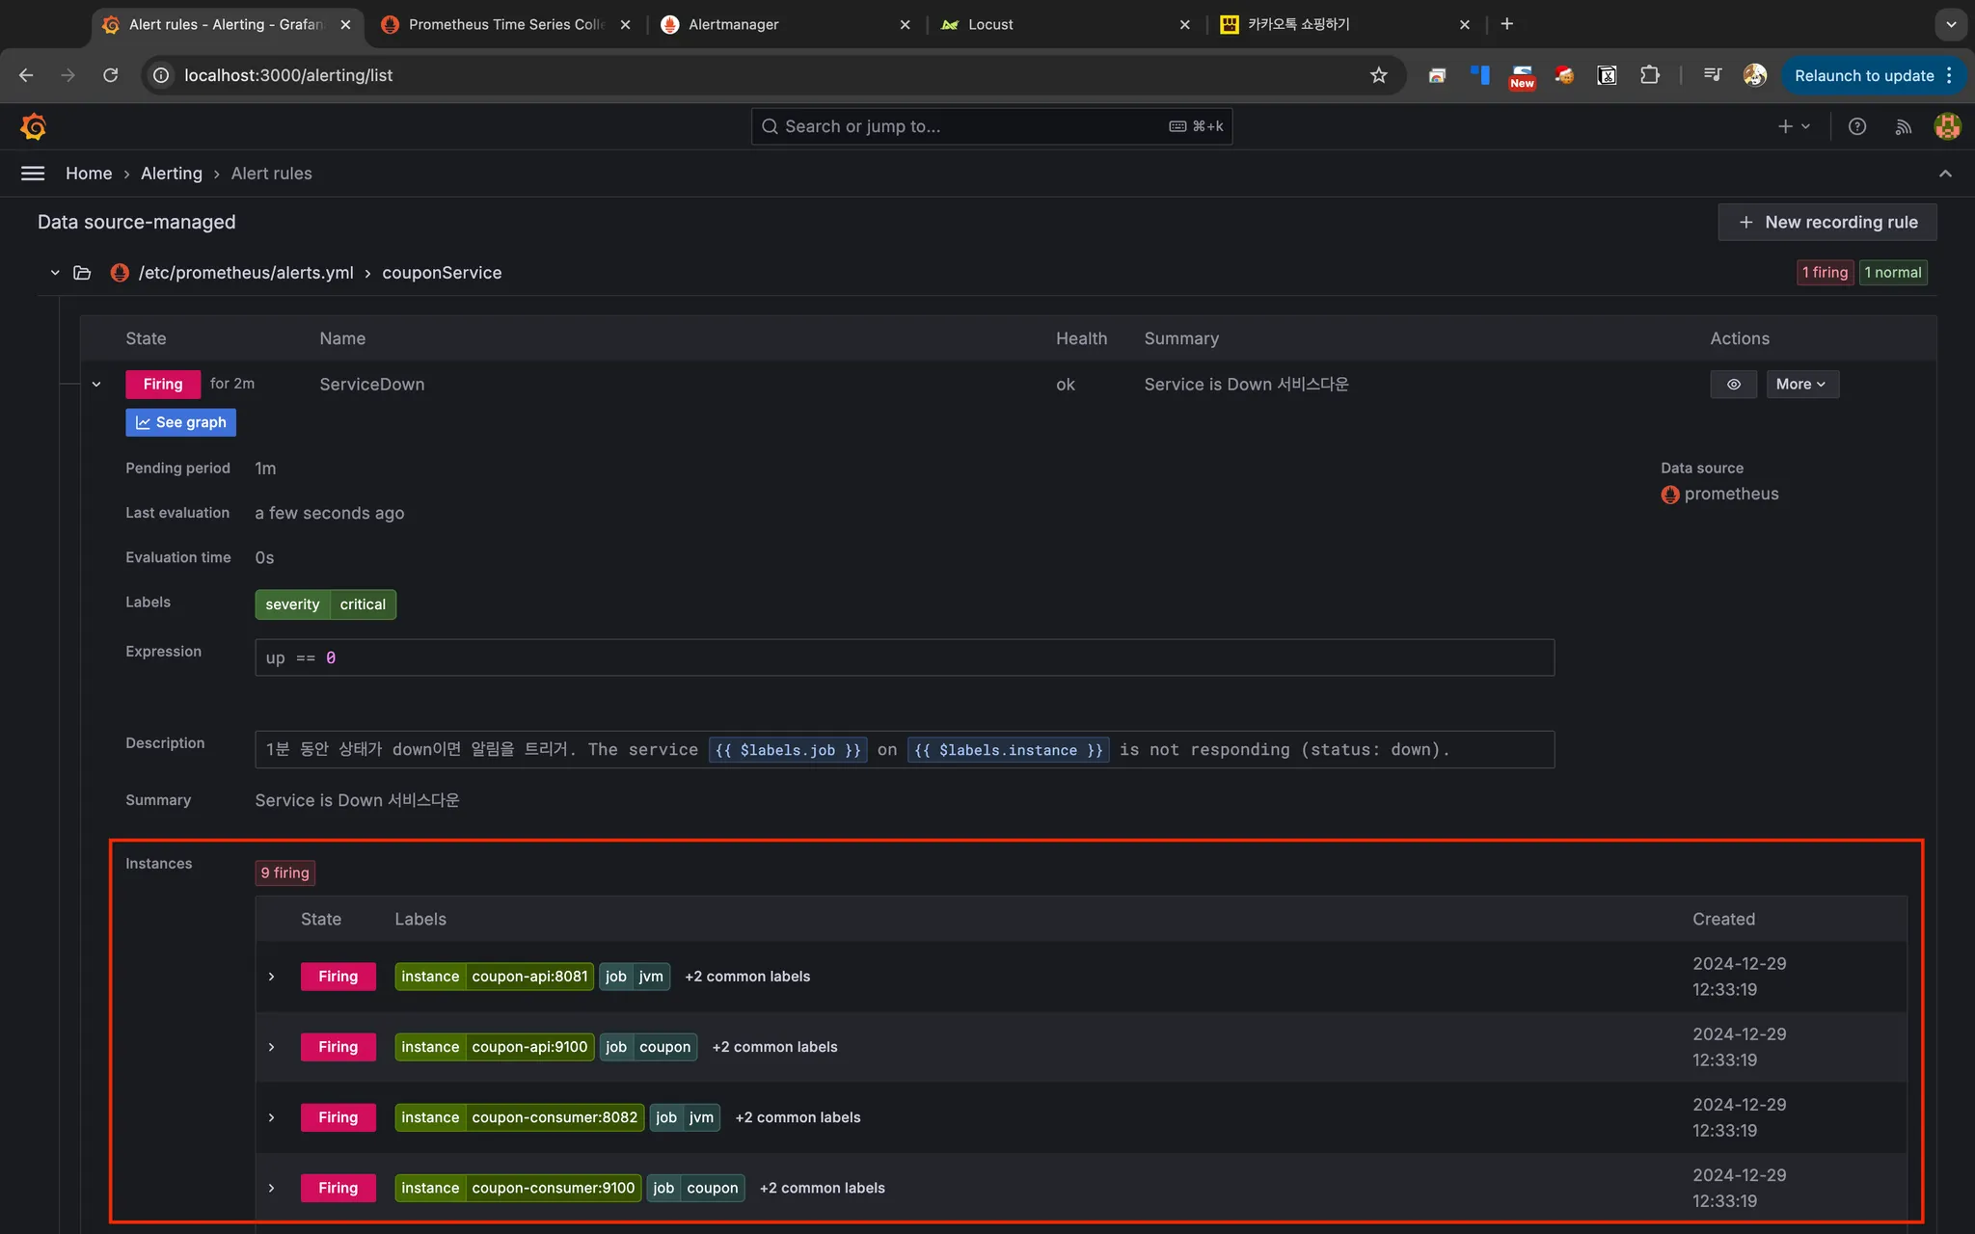This screenshot has width=1975, height=1234.
Task: Reload the page with refresh icon
Action: pyautogui.click(x=111, y=75)
